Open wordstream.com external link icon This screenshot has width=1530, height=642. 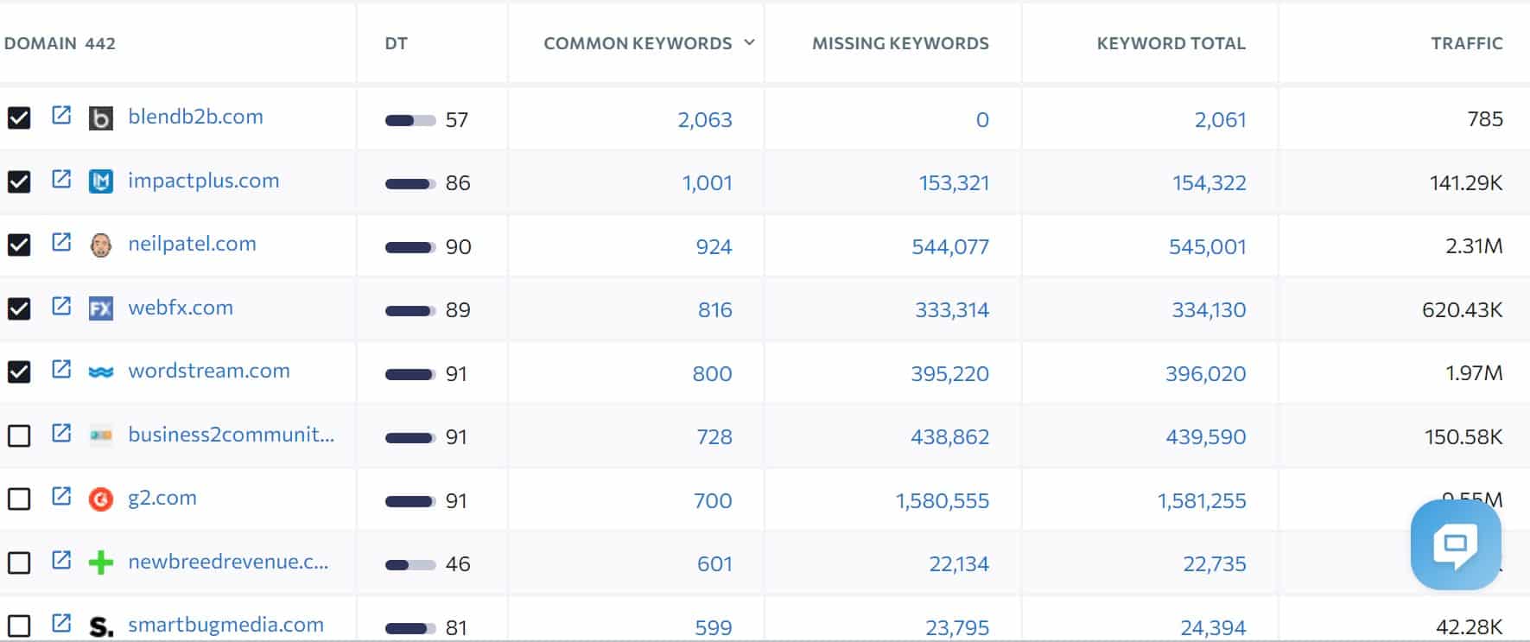pos(61,369)
